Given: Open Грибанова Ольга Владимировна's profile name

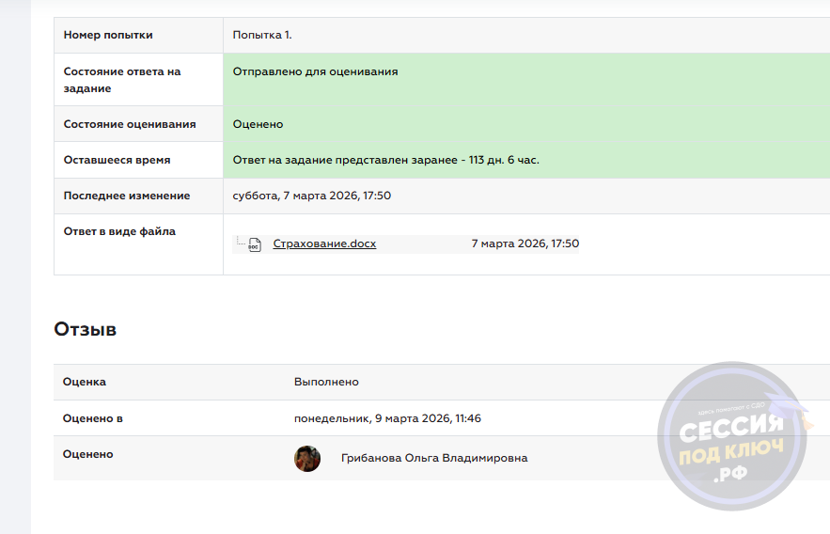Looking at the screenshot, I should click(433, 458).
